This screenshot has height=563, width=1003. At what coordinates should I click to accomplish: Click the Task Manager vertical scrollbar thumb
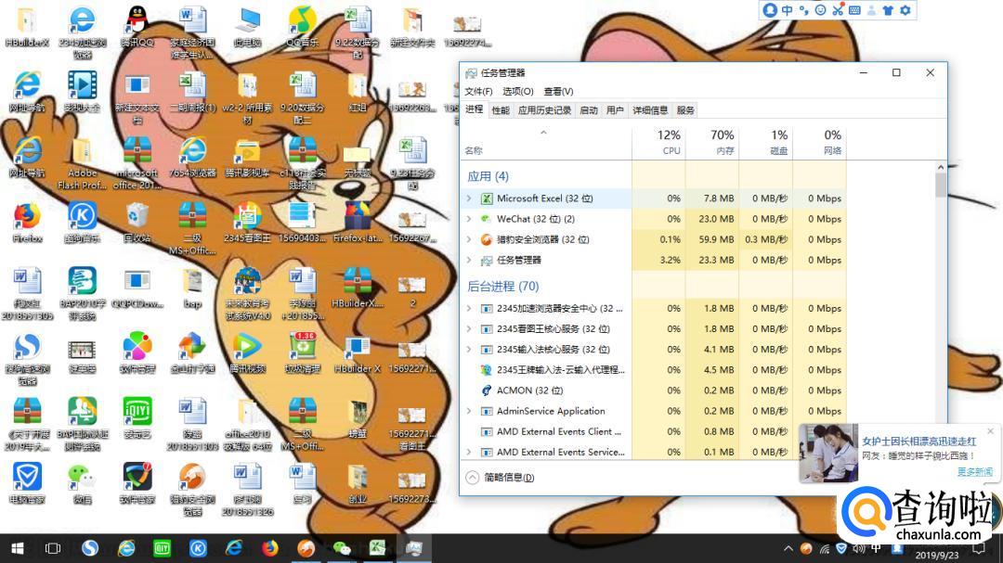pyautogui.click(x=940, y=186)
